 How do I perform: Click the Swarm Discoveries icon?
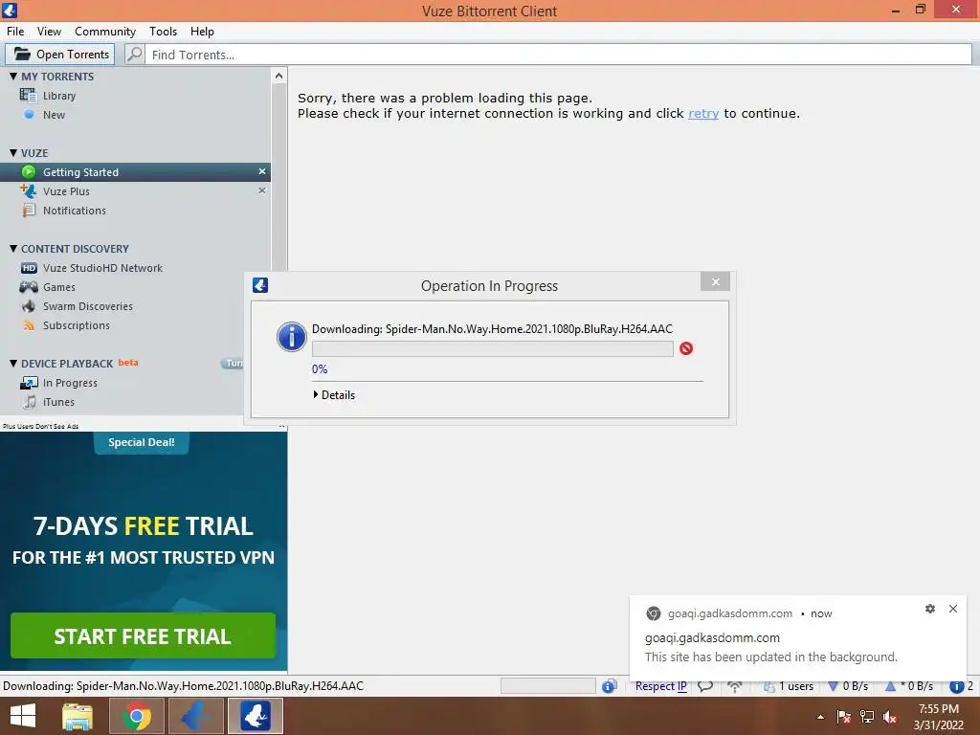pos(29,306)
